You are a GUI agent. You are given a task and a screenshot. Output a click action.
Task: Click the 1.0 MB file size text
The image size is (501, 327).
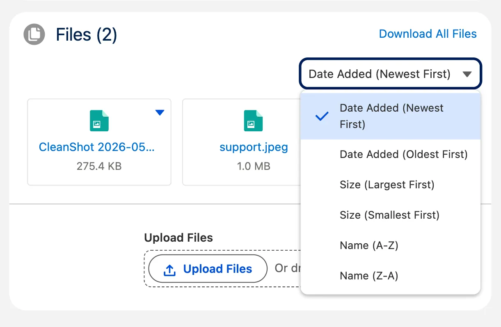tap(253, 167)
